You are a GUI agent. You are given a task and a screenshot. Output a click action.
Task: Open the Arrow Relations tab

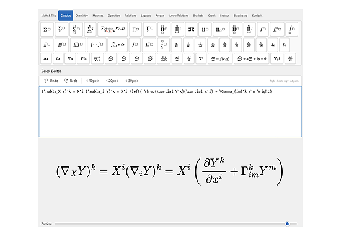tap(179, 16)
